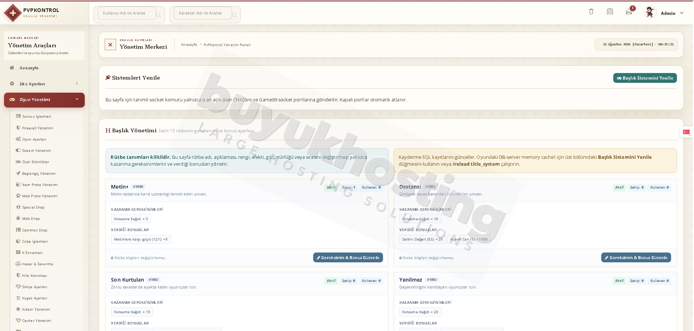This screenshot has height=331, width=694.
Task: Expand Site Ayarları with its chevron
Action: (x=77, y=84)
